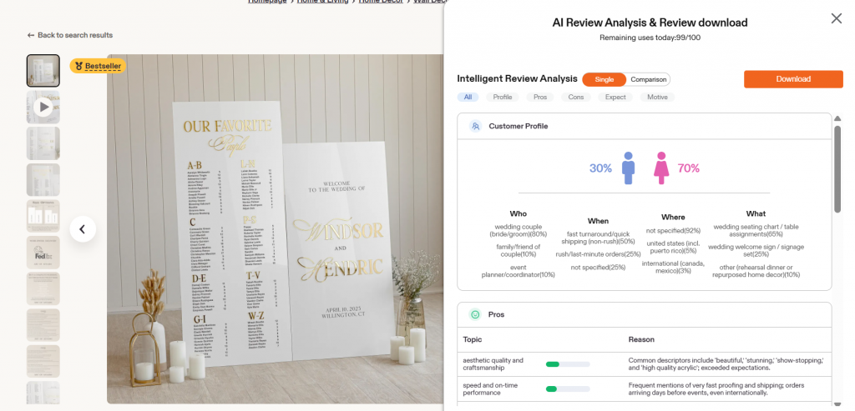Click the aesthetic quality progress bar
855x411 pixels.
568,364
